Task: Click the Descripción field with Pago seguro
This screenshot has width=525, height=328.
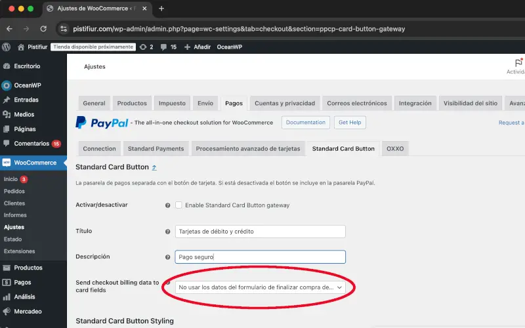Action: click(260, 257)
